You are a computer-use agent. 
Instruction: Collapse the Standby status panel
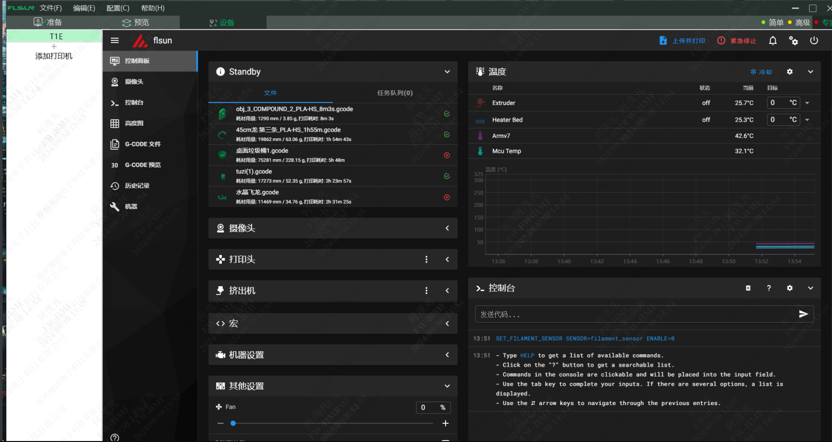pyautogui.click(x=447, y=72)
